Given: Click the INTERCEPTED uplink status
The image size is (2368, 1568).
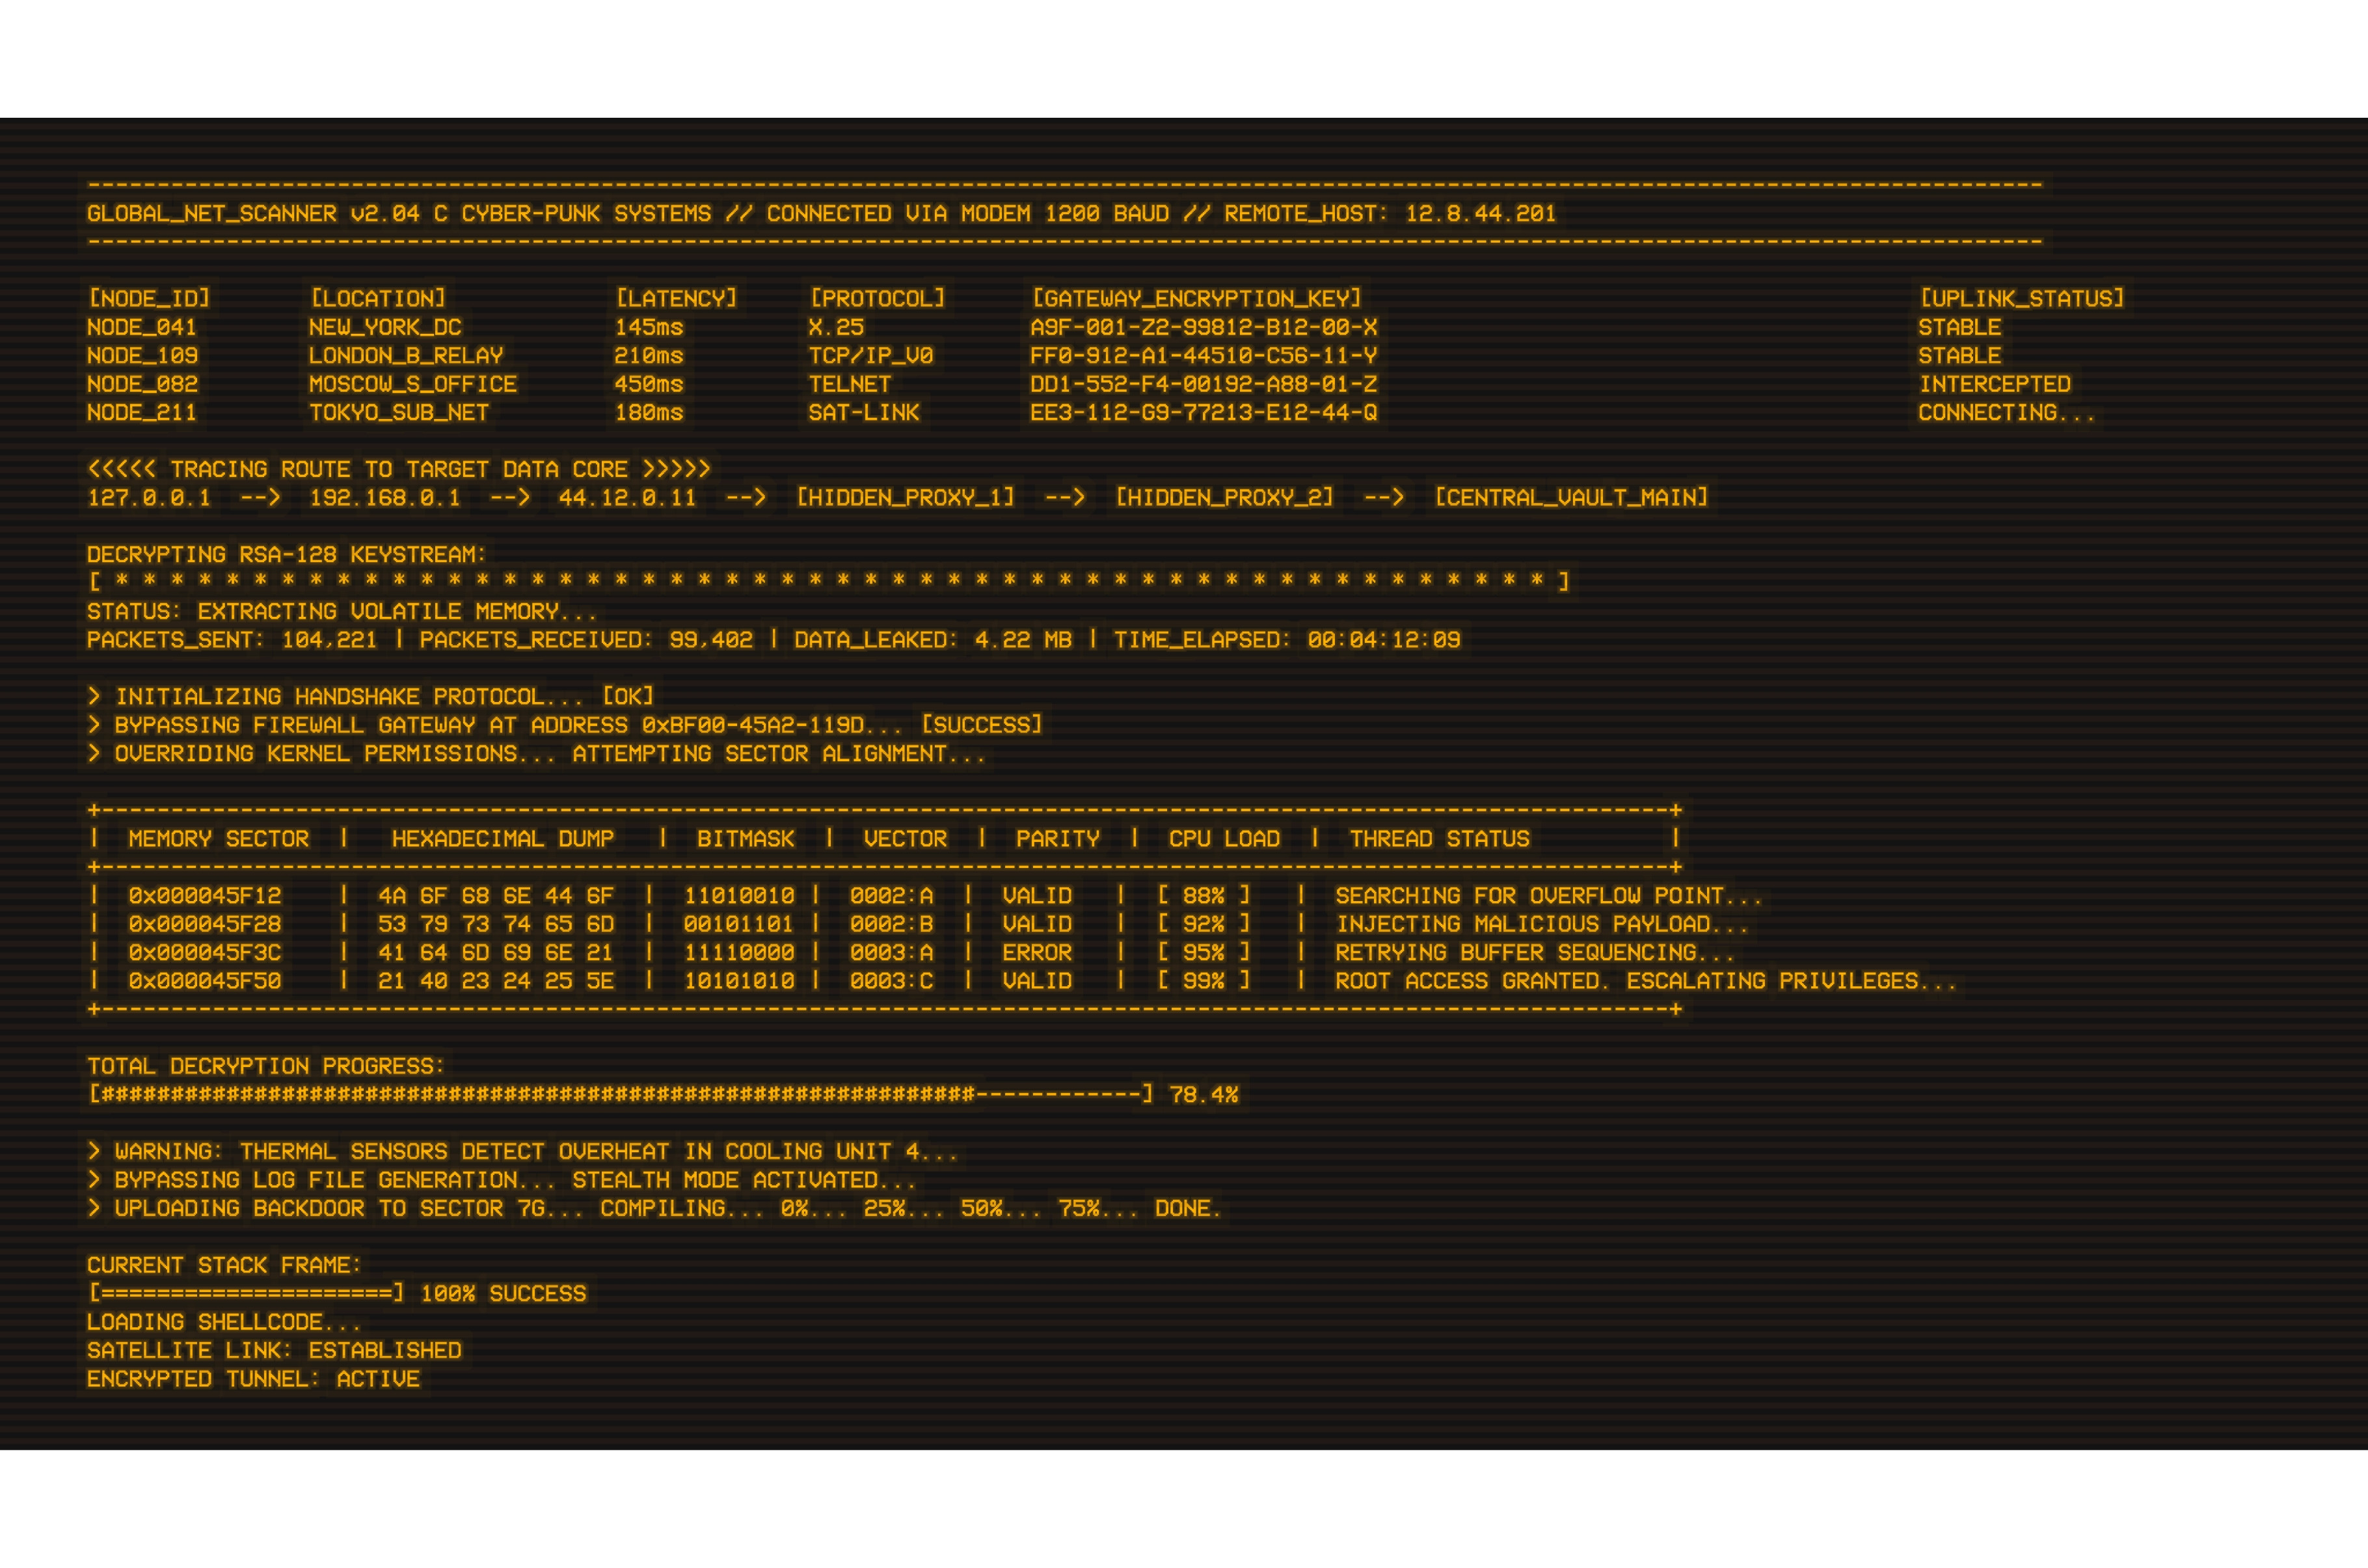Looking at the screenshot, I should 1994,384.
